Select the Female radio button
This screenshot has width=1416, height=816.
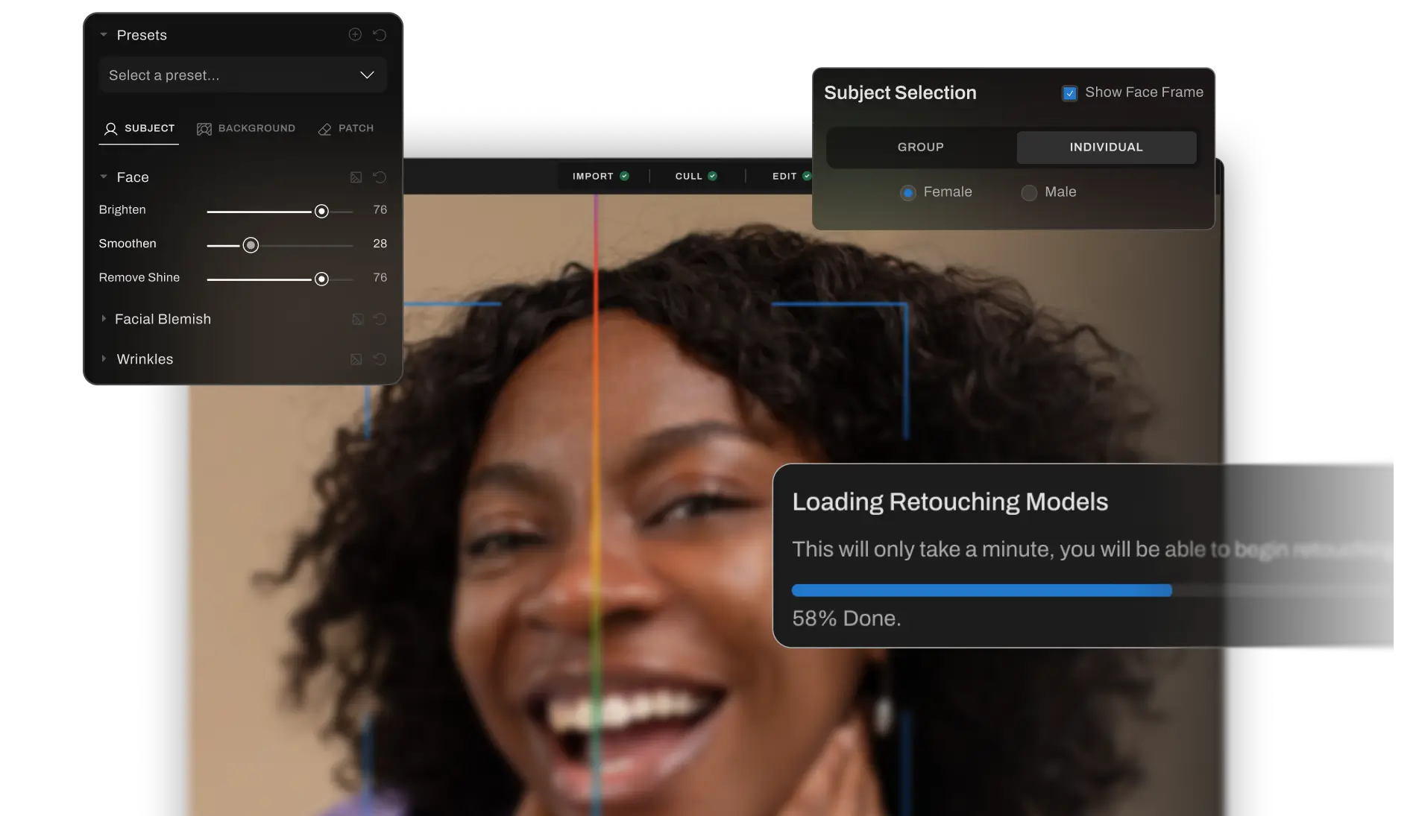pyautogui.click(x=907, y=193)
